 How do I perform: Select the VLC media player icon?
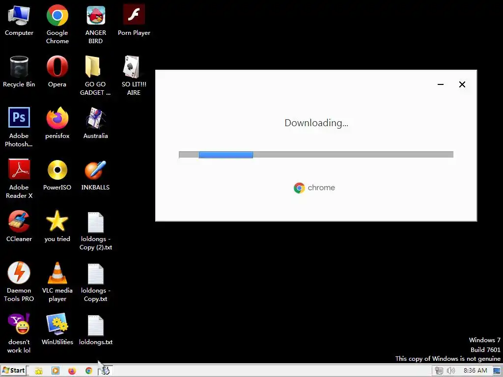click(57, 282)
